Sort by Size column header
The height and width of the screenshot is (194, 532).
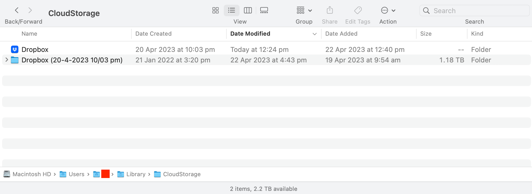[426, 34]
